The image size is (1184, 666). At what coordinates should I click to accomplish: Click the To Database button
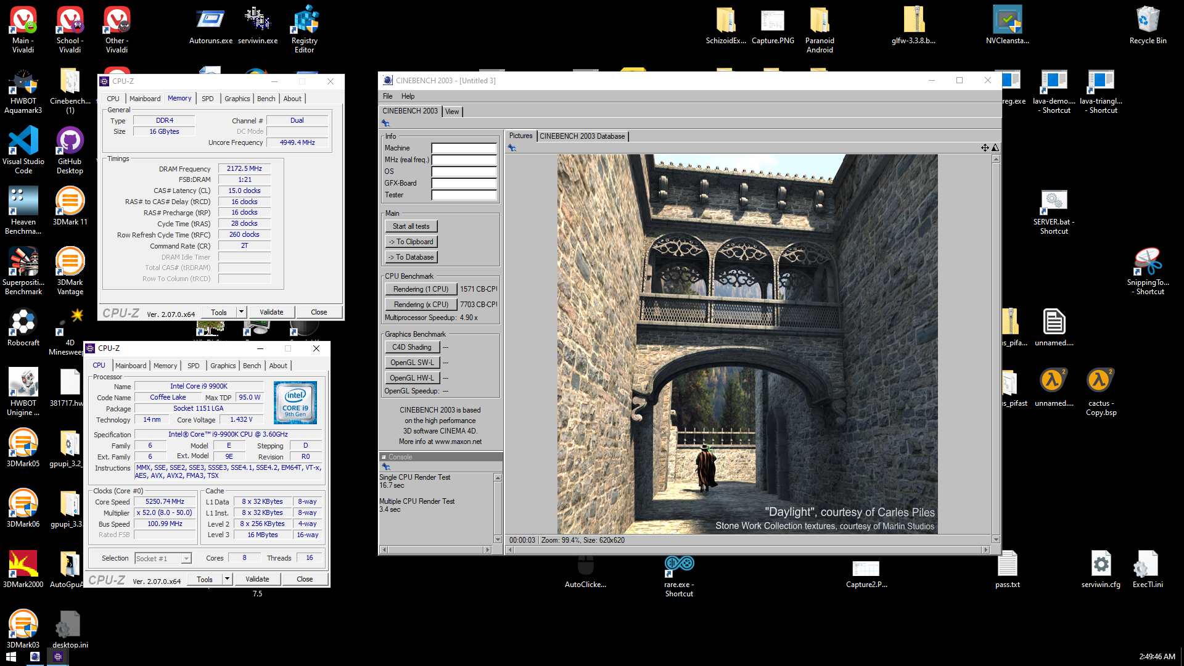tap(411, 257)
